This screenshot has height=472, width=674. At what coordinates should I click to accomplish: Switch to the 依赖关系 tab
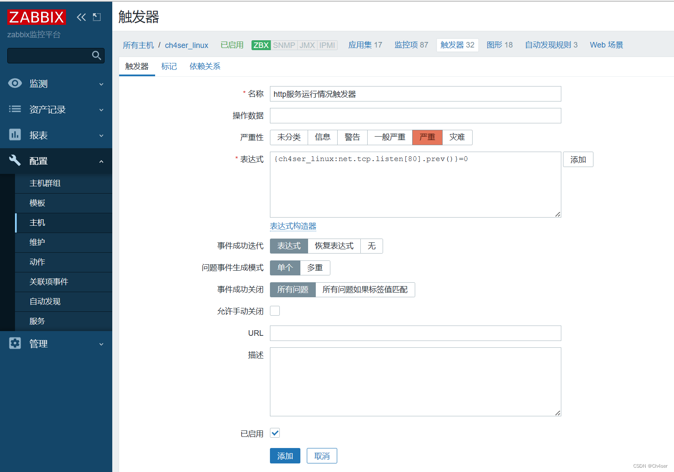coord(205,66)
